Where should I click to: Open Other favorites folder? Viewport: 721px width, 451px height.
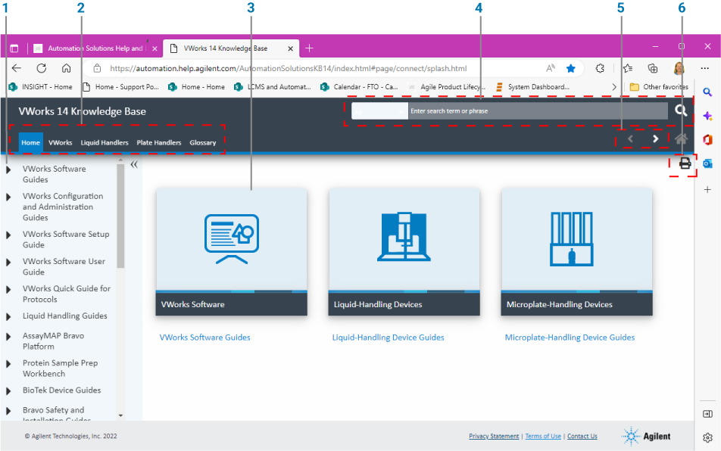click(659, 87)
